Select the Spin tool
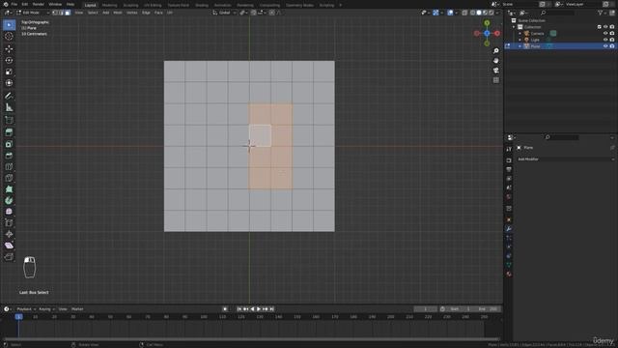 pos(9,200)
